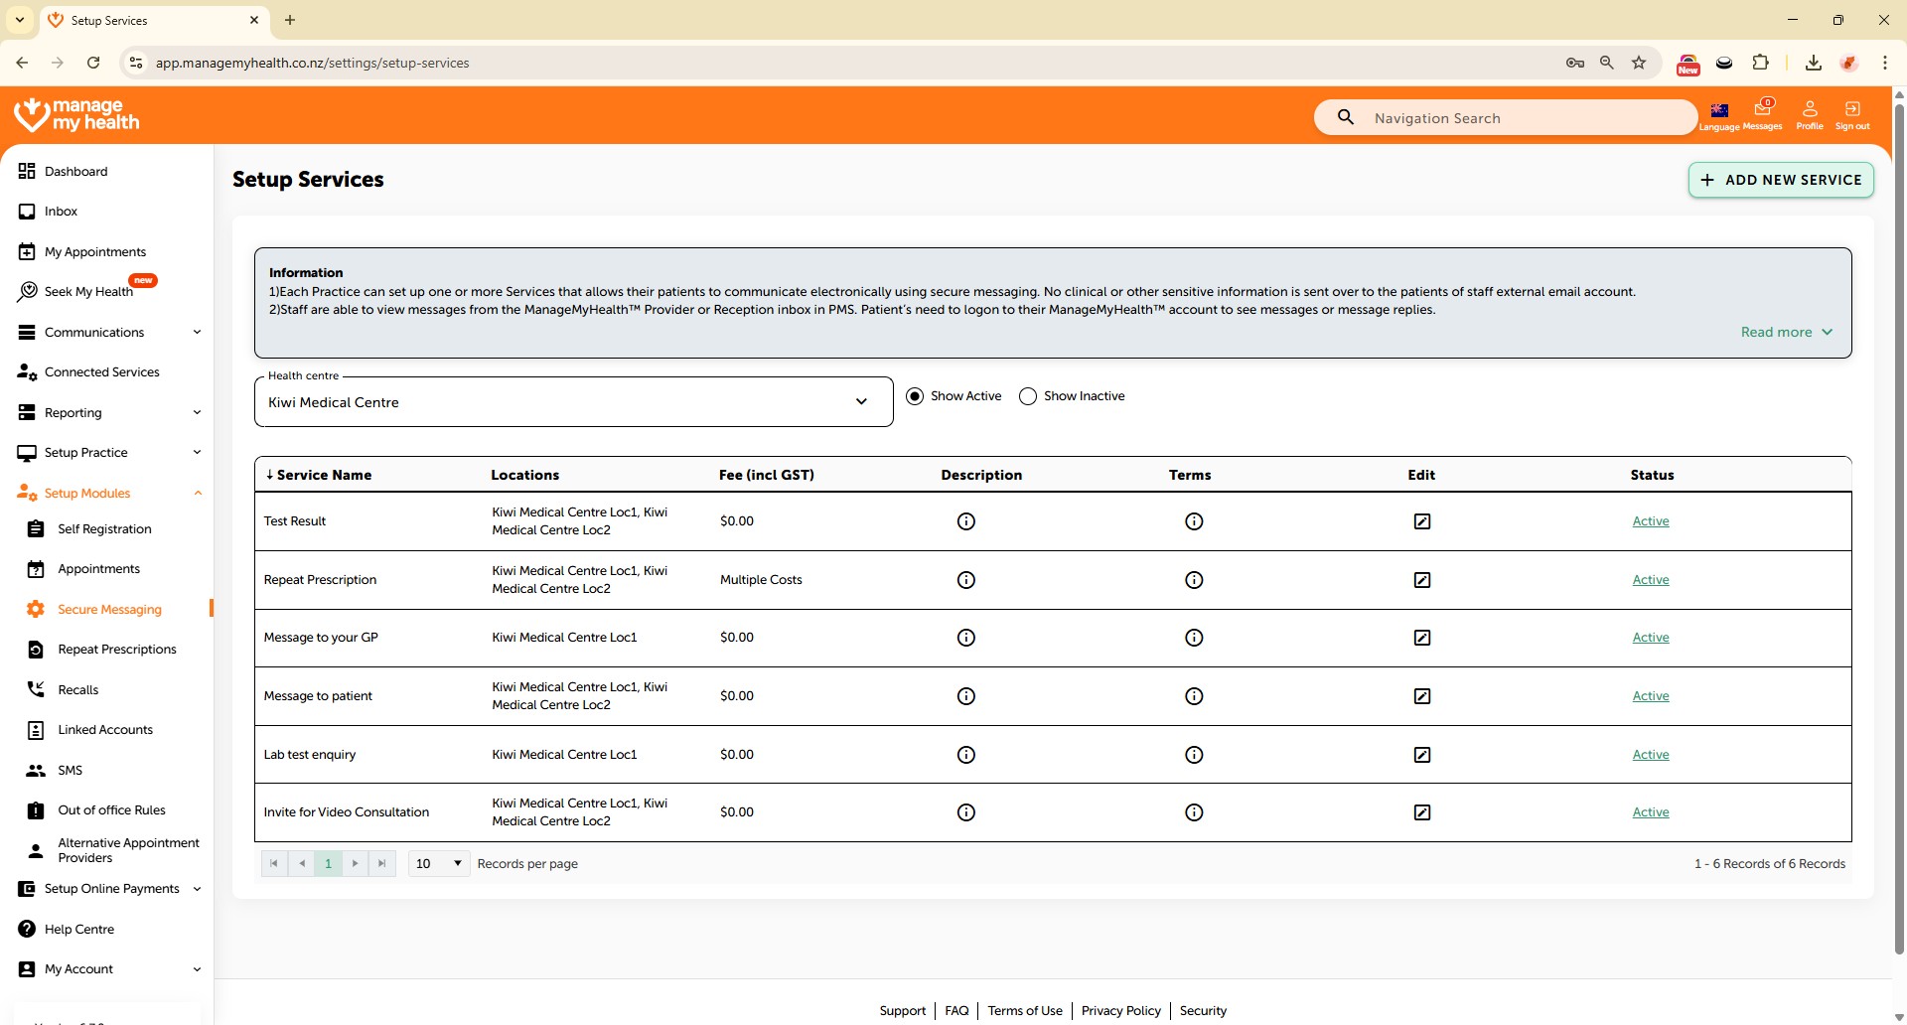View terms info for Message to your GP
The width and height of the screenshot is (1907, 1025).
(x=1194, y=638)
